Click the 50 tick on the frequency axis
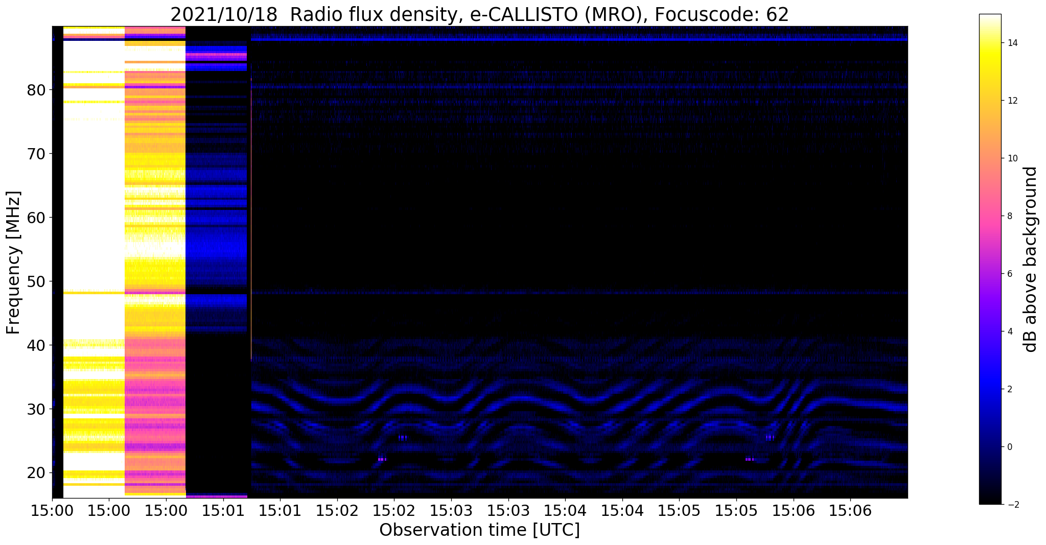This screenshot has width=1046, height=545. [37, 281]
